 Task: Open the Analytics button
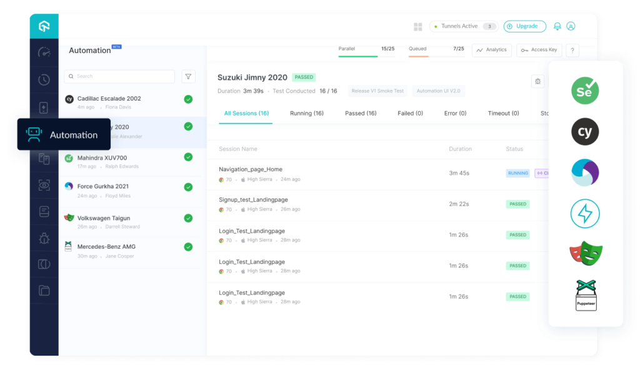(x=491, y=50)
